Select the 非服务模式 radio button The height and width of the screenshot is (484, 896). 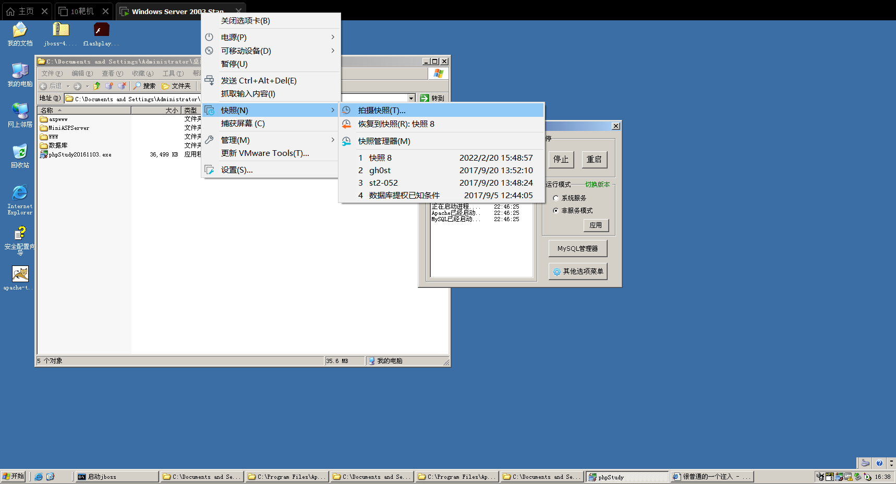(x=556, y=211)
